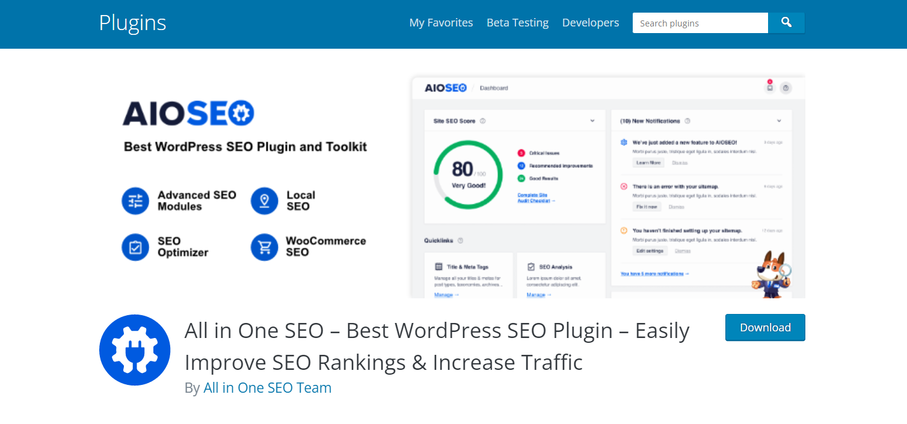Open the Plugins directory heading link
This screenshot has width=907, height=424.
(132, 23)
